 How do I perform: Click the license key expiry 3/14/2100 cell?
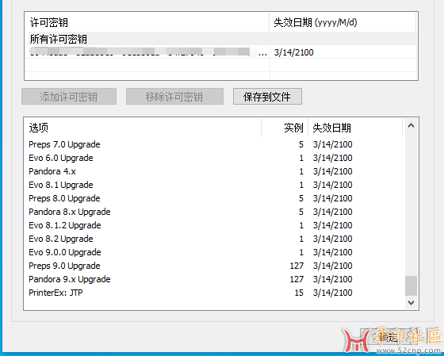(x=293, y=52)
